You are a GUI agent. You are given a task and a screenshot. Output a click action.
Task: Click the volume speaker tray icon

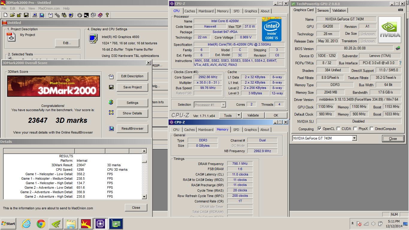point(373,224)
